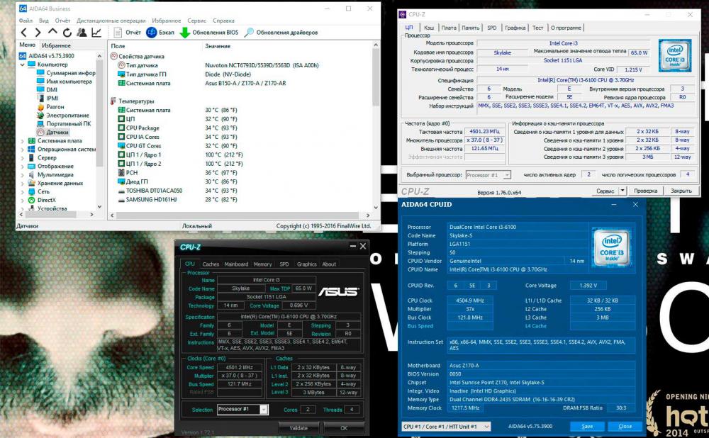
Task: Open the line chart icon on AIDA64 toolbar
Action: (x=96, y=31)
